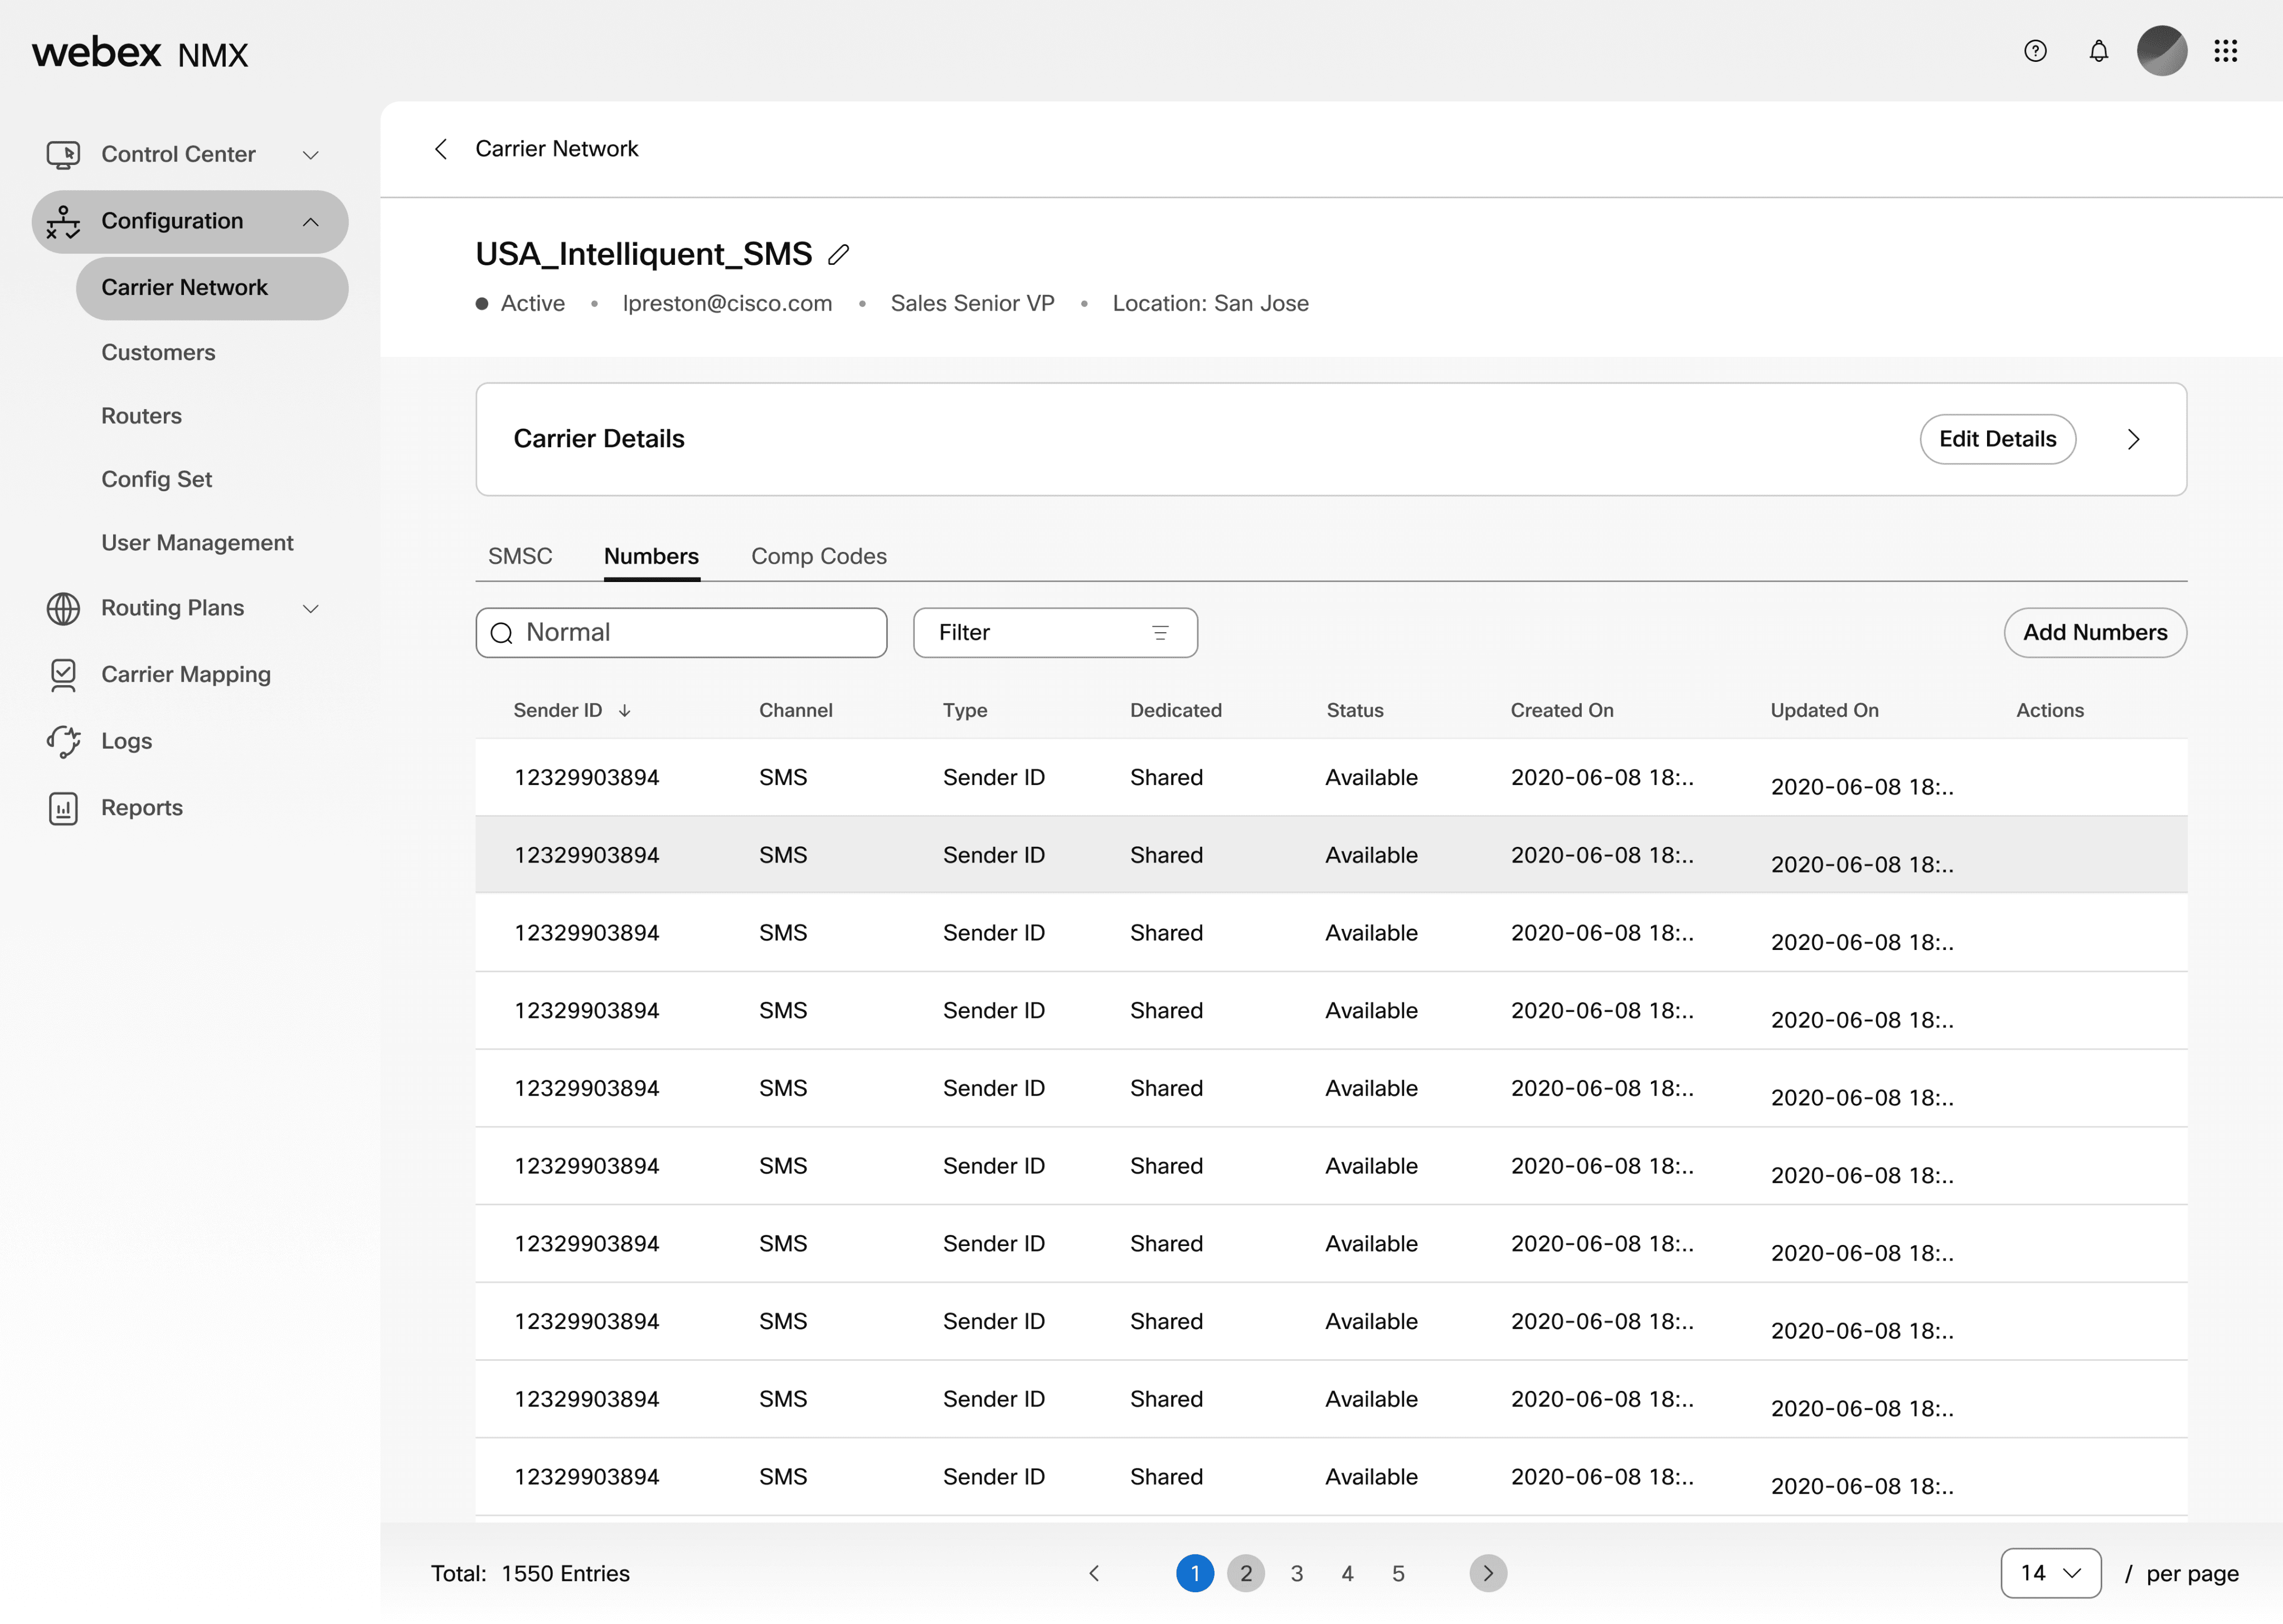Image resolution: width=2283 pixels, height=1624 pixels.
Task: Click the Add Numbers button
Action: [2095, 633]
